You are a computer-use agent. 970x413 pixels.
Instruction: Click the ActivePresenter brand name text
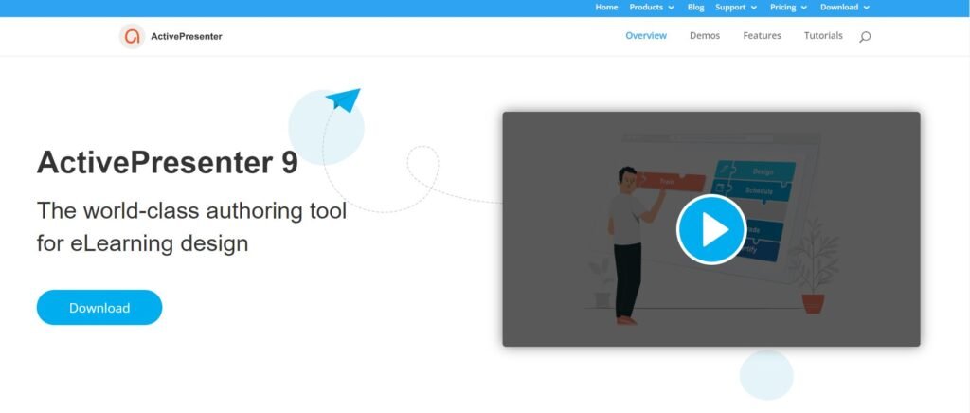[x=187, y=37]
